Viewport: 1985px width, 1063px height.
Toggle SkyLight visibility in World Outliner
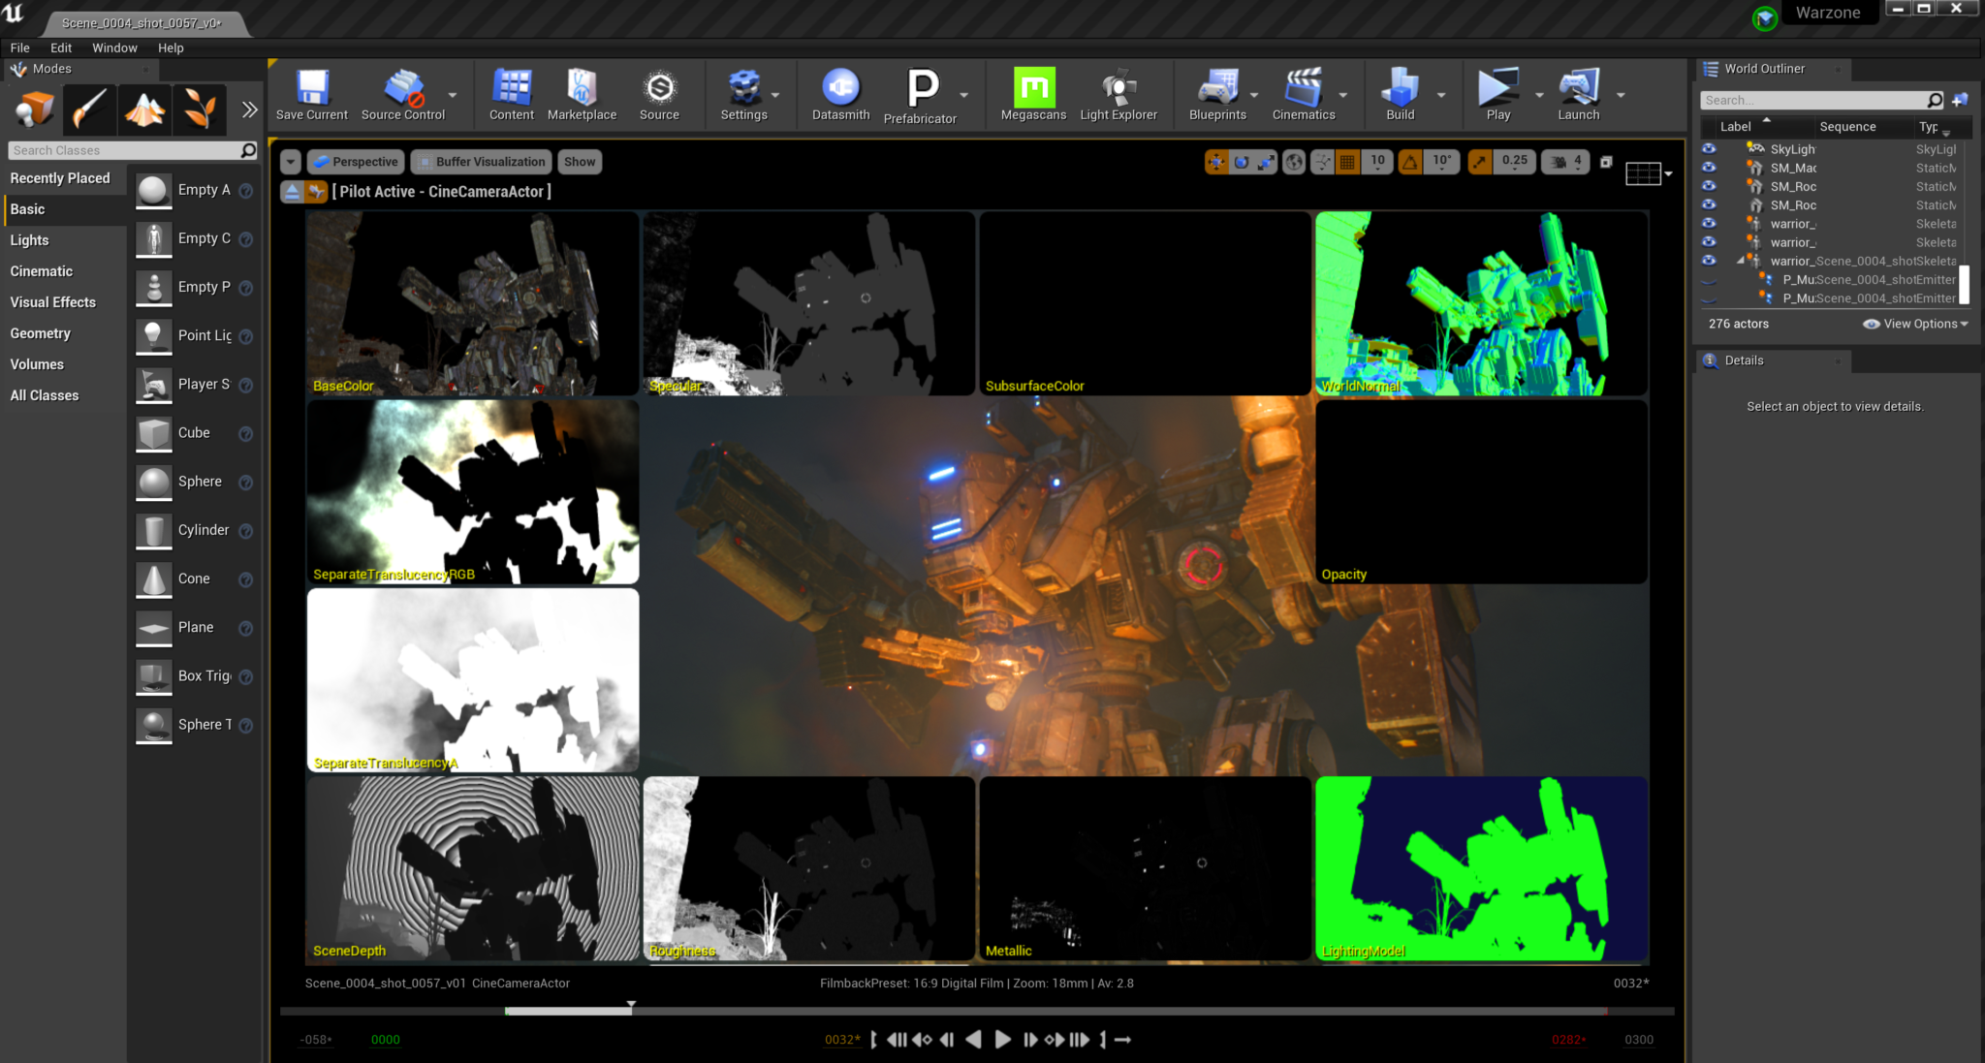click(1710, 148)
